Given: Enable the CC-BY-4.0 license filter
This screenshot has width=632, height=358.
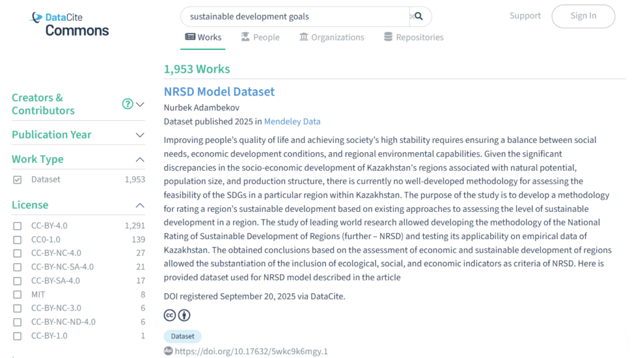Looking at the screenshot, I should [x=17, y=226].
